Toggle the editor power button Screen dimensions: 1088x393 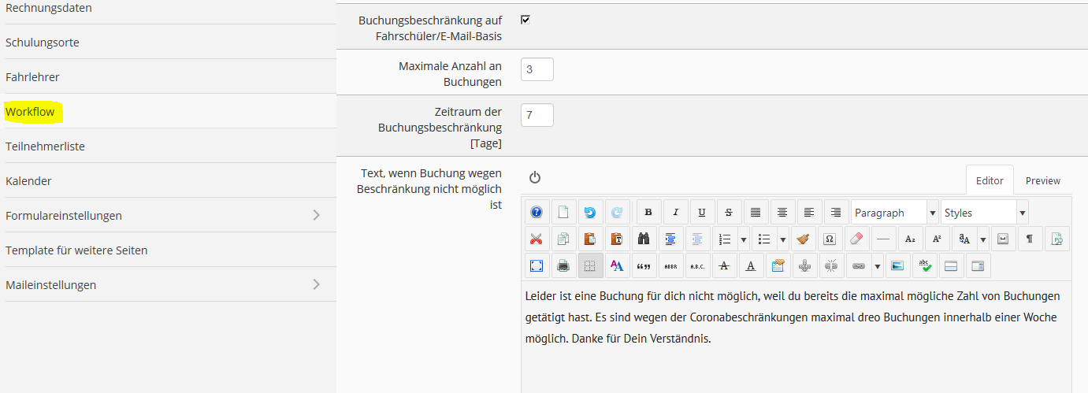pyautogui.click(x=535, y=178)
